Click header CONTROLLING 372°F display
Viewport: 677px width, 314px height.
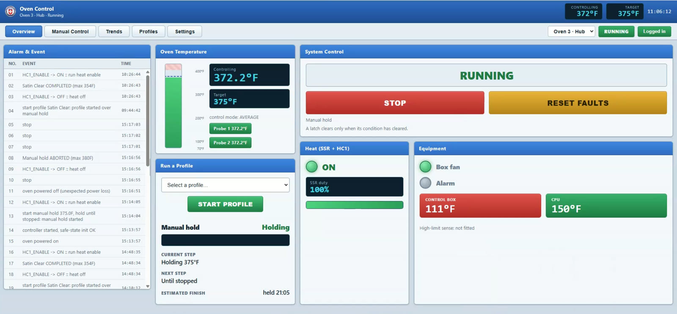(x=583, y=11)
